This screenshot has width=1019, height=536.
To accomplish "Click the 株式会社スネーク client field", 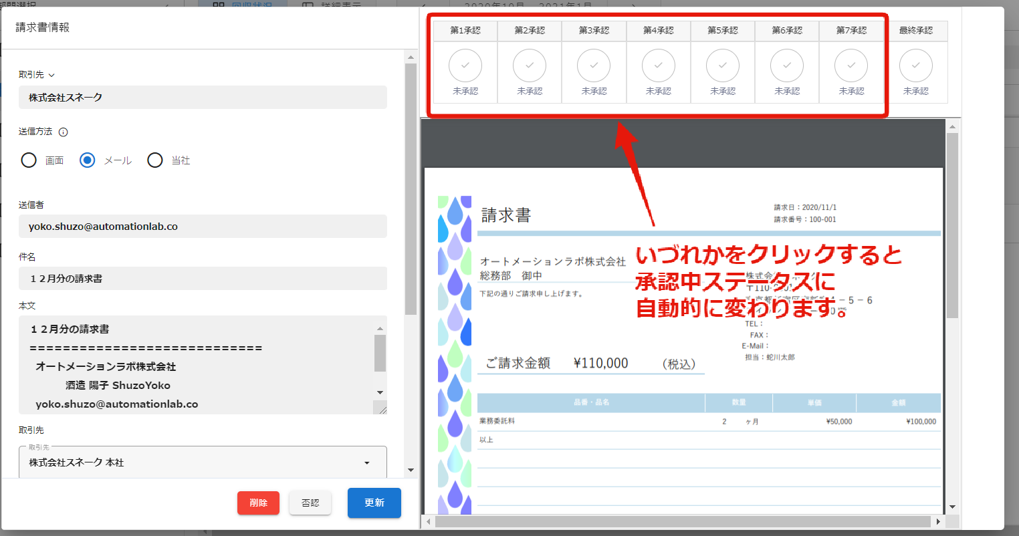I will point(203,98).
